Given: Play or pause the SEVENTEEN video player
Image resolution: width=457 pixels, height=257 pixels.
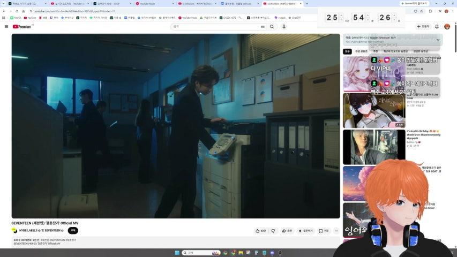Looking at the screenshot, I should 176,126.
